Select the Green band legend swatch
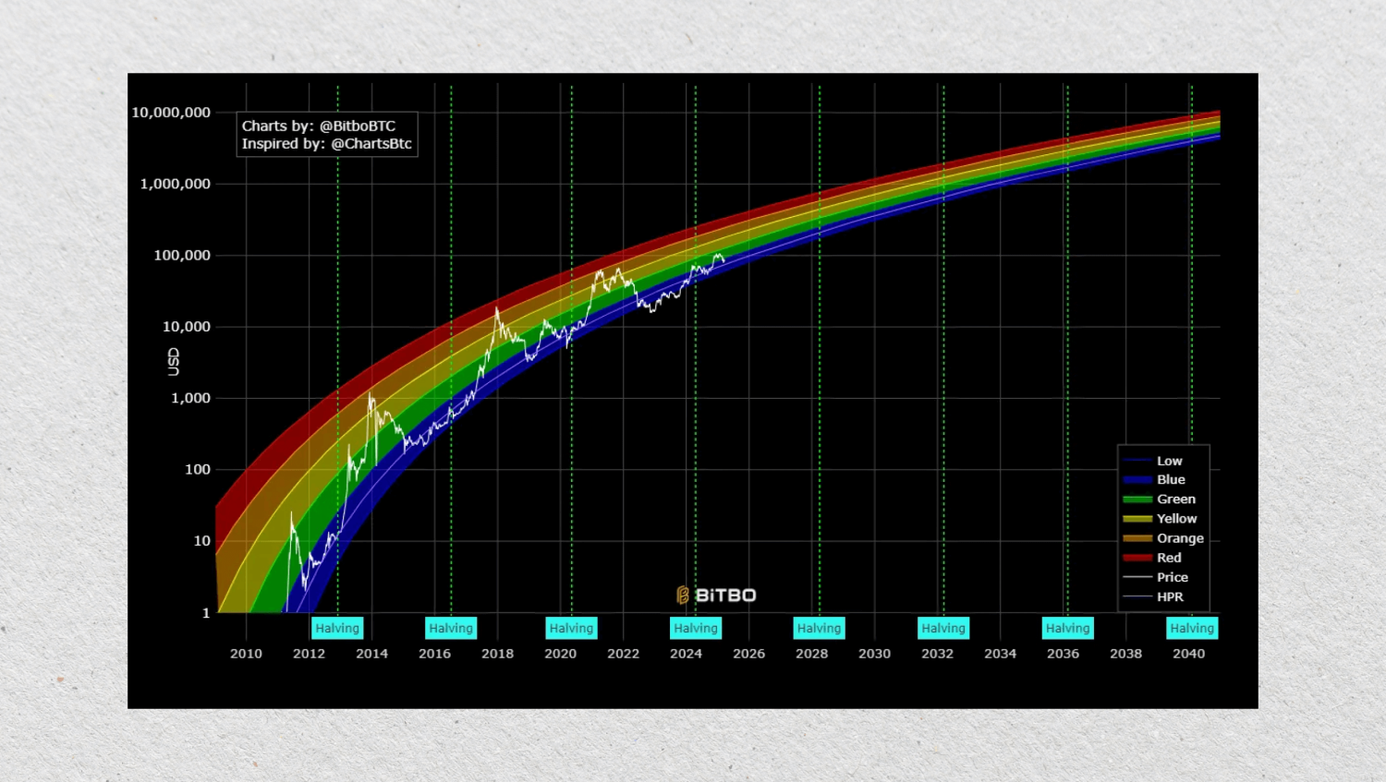This screenshot has width=1386, height=782. point(1137,499)
